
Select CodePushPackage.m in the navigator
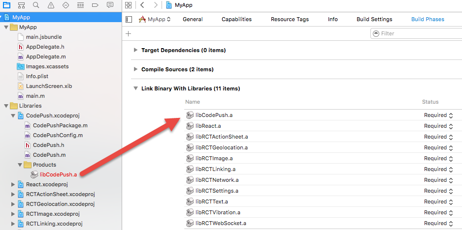pos(60,126)
